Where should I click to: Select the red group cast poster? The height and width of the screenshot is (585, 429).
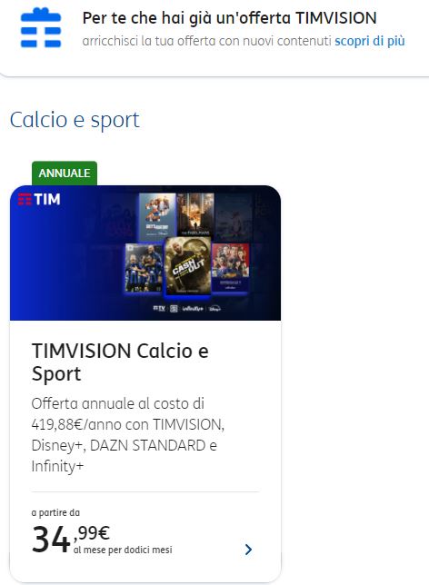point(230,267)
